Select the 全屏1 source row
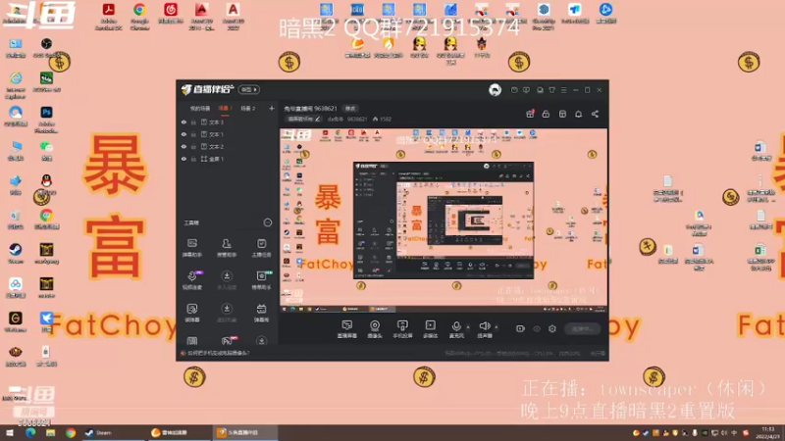Image resolution: width=785 pixels, height=441 pixels. tap(228, 159)
